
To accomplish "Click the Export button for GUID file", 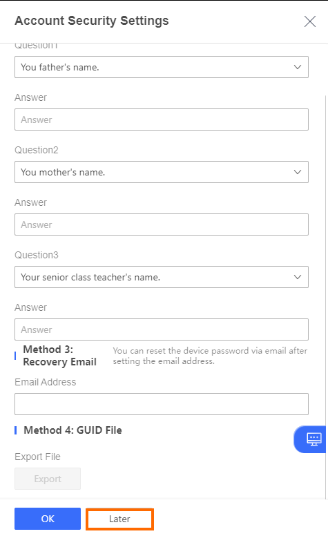I will (x=48, y=479).
